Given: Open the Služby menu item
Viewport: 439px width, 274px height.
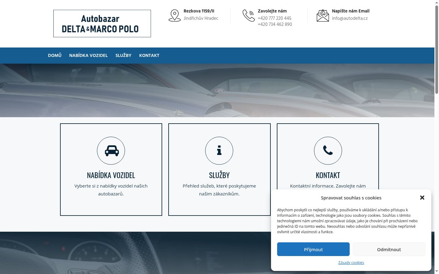Looking at the screenshot, I should click(123, 55).
